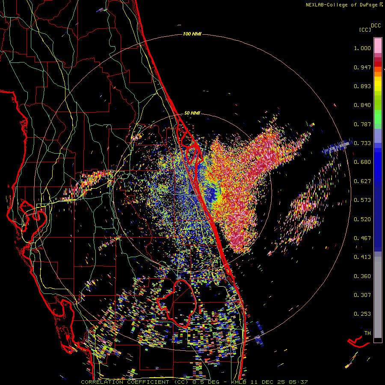Screen dimensions: 385x385
Task: Click the 100 NMI range ring label
Action: tap(192, 34)
